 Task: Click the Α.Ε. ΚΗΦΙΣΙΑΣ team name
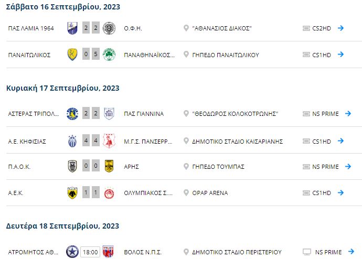click(27, 142)
